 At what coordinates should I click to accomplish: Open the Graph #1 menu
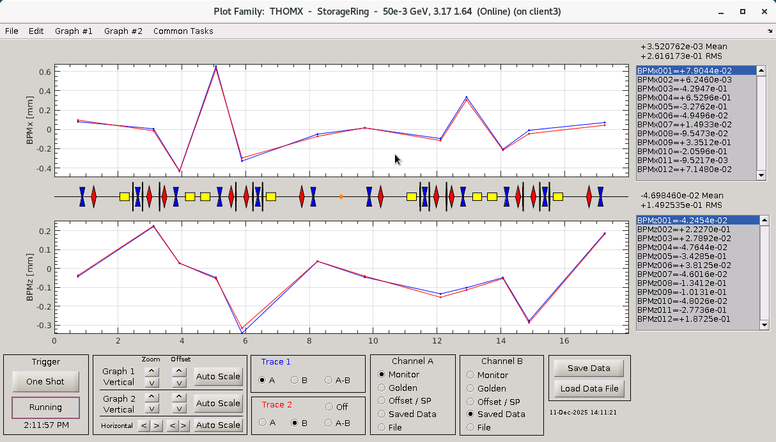pyautogui.click(x=74, y=31)
